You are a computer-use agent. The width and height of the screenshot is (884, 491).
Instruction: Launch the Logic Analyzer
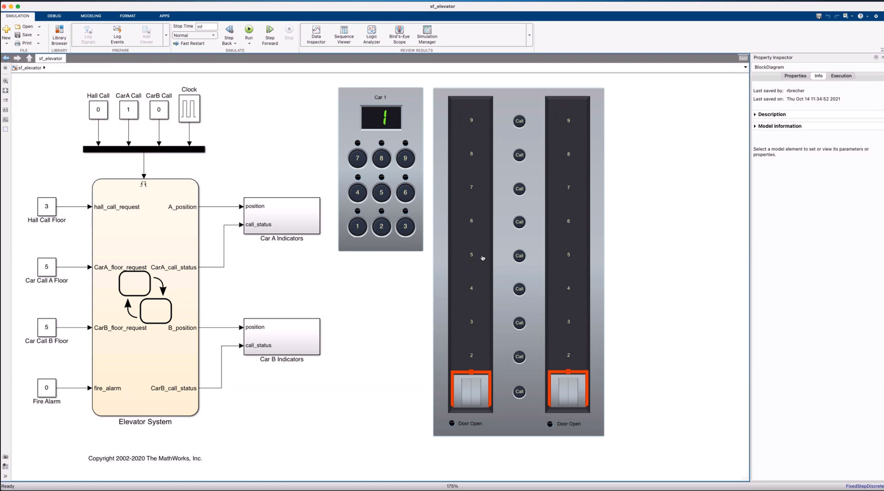pyautogui.click(x=371, y=34)
